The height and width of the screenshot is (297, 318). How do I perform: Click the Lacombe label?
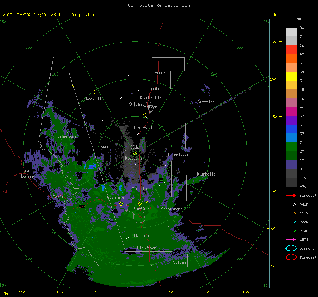tap(153, 89)
